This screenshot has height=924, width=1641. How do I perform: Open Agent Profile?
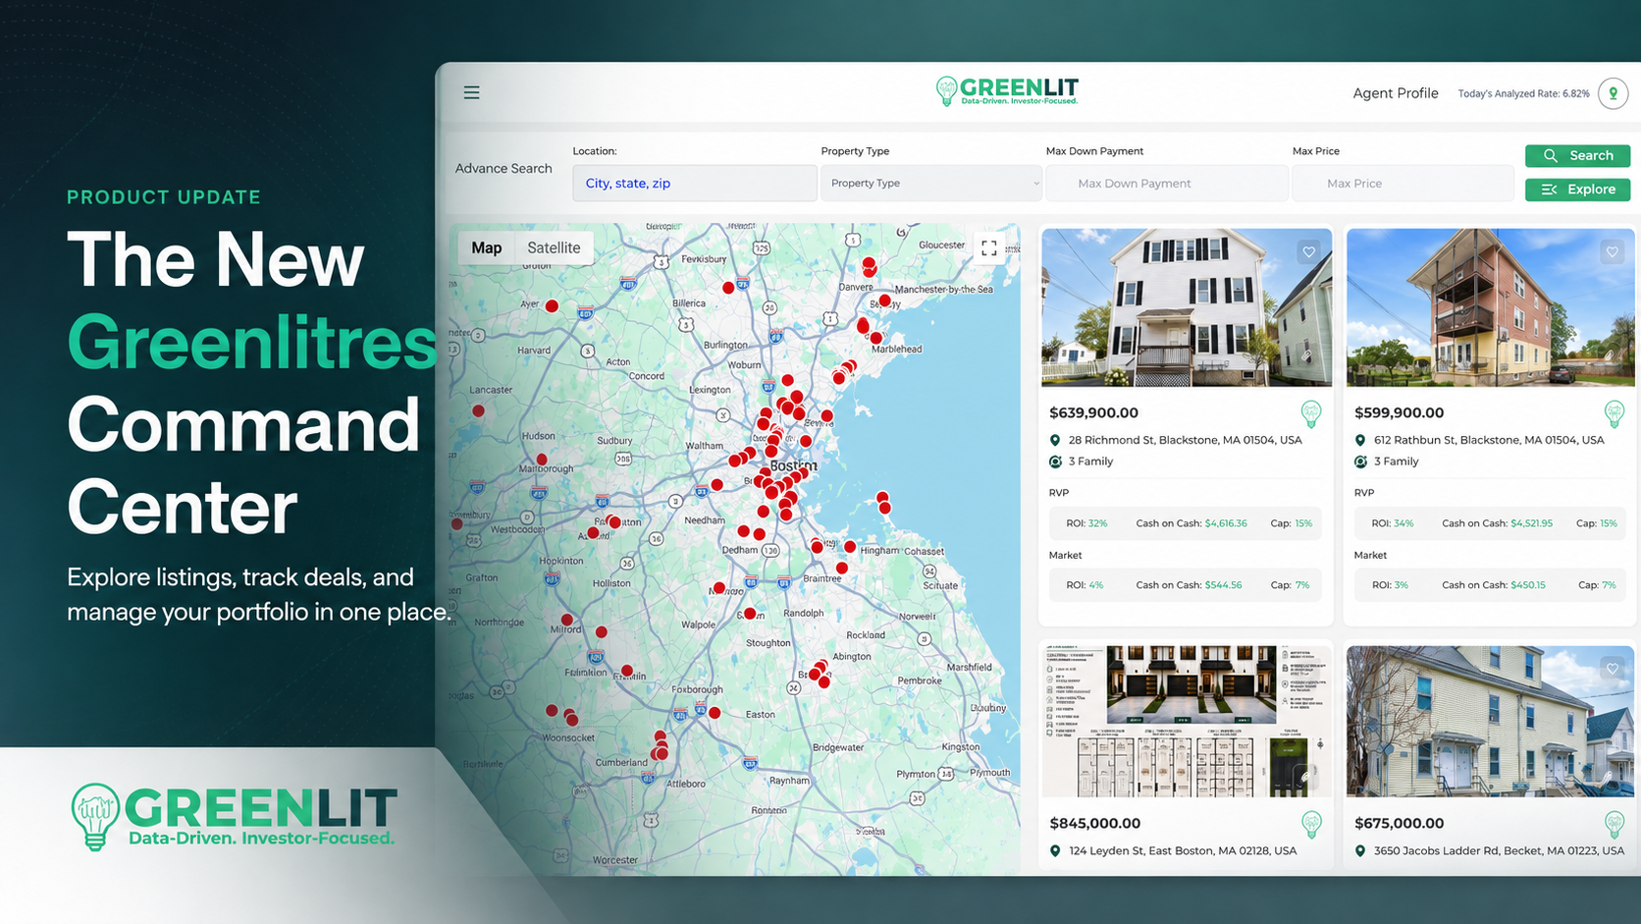(x=1396, y=93)
